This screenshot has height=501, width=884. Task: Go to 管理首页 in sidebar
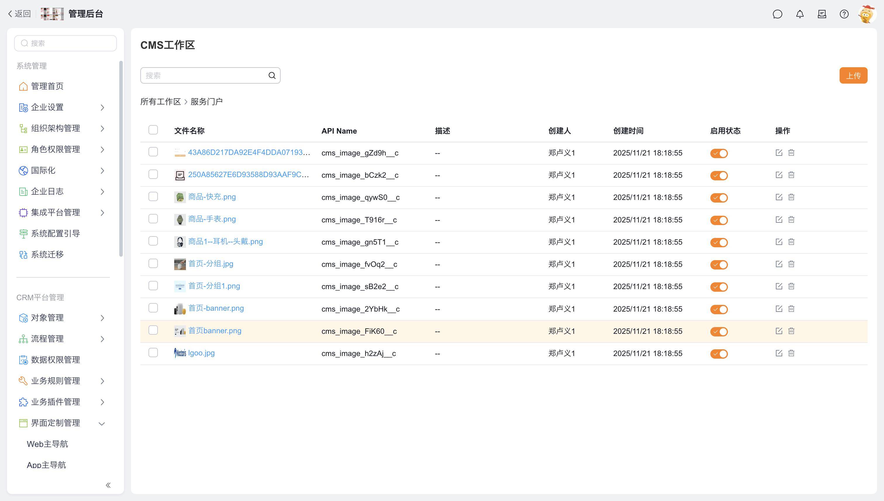pos(47,86)
